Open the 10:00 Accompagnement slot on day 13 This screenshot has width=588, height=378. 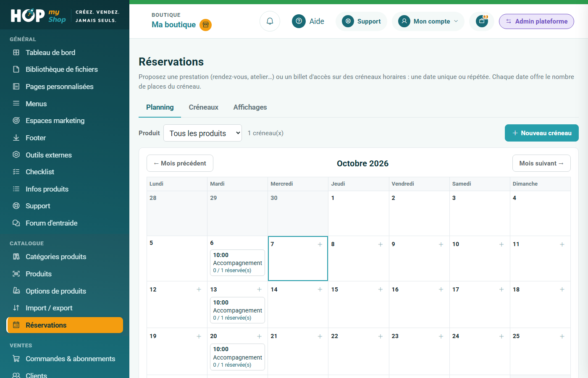point(237,310)
